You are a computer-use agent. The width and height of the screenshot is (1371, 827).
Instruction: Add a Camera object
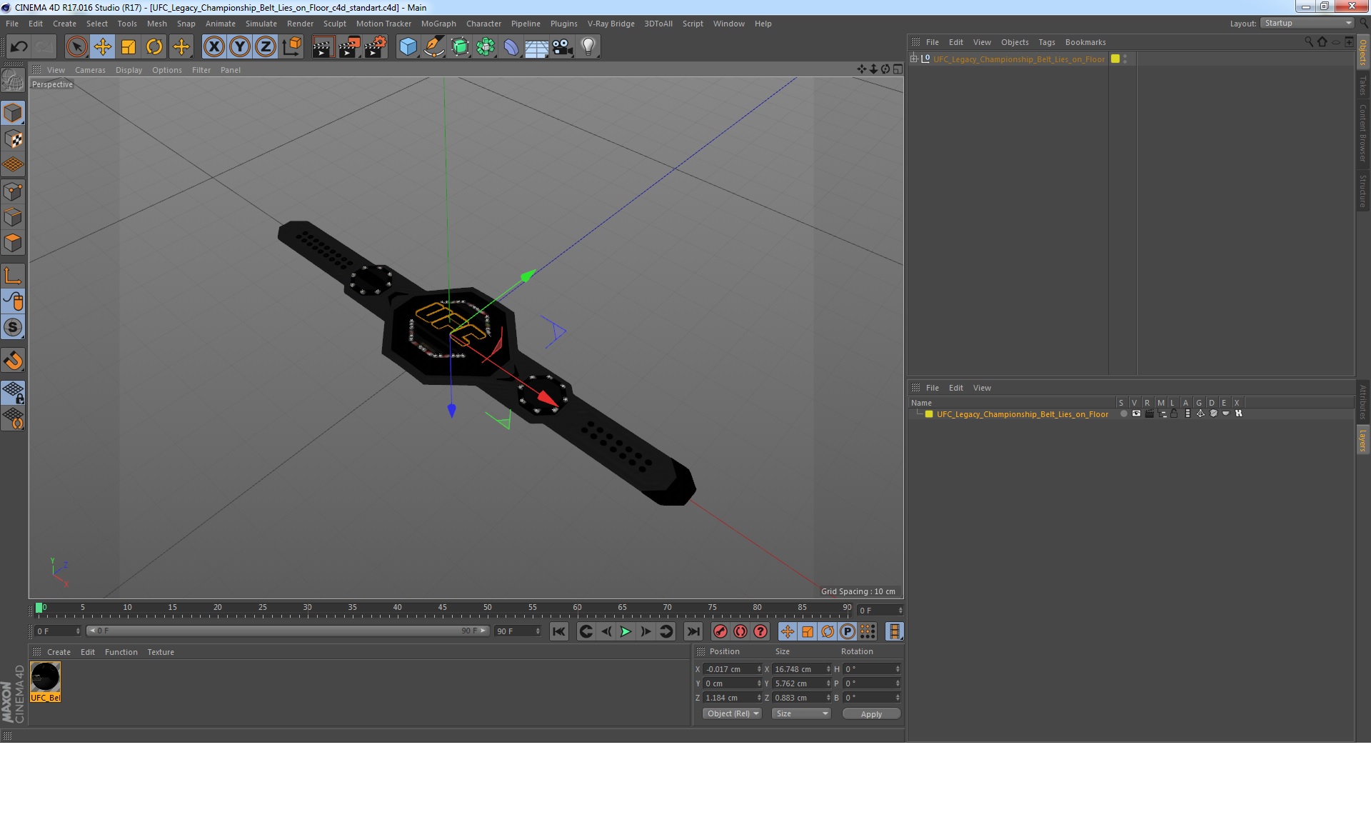coord(562,47)
